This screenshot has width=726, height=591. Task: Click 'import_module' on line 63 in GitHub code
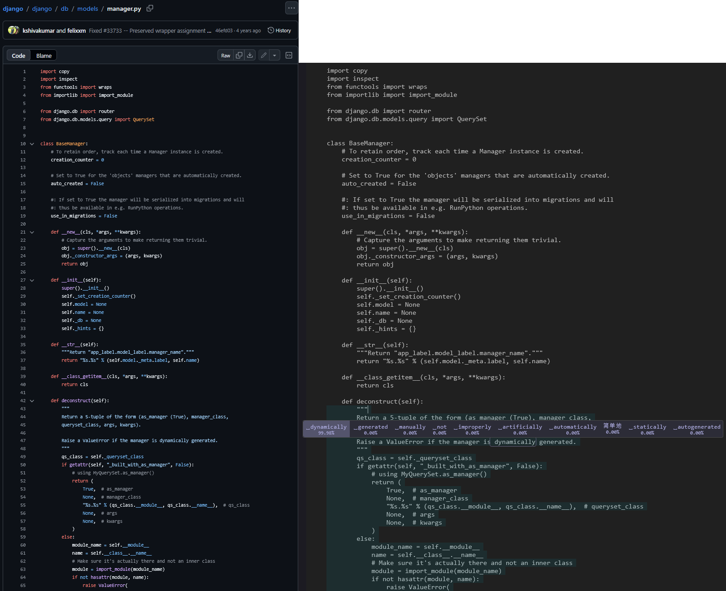[x=113, y=569]
